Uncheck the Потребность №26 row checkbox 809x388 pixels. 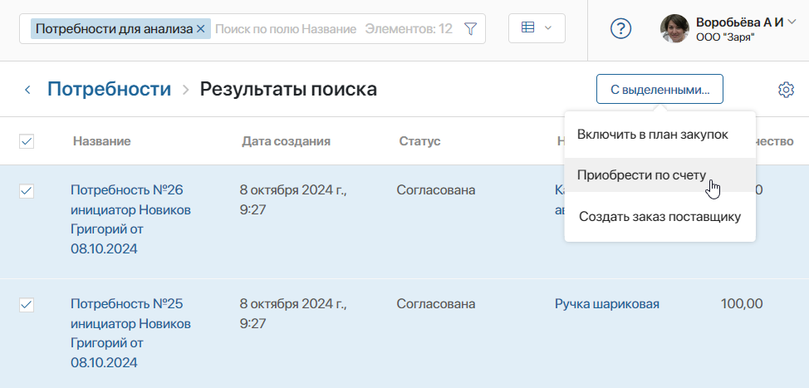(x=27, y=191)
